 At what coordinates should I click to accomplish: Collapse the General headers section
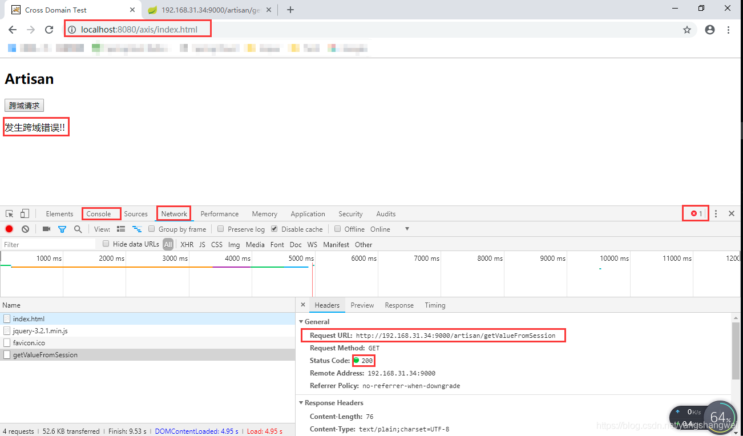coord(301,322)
